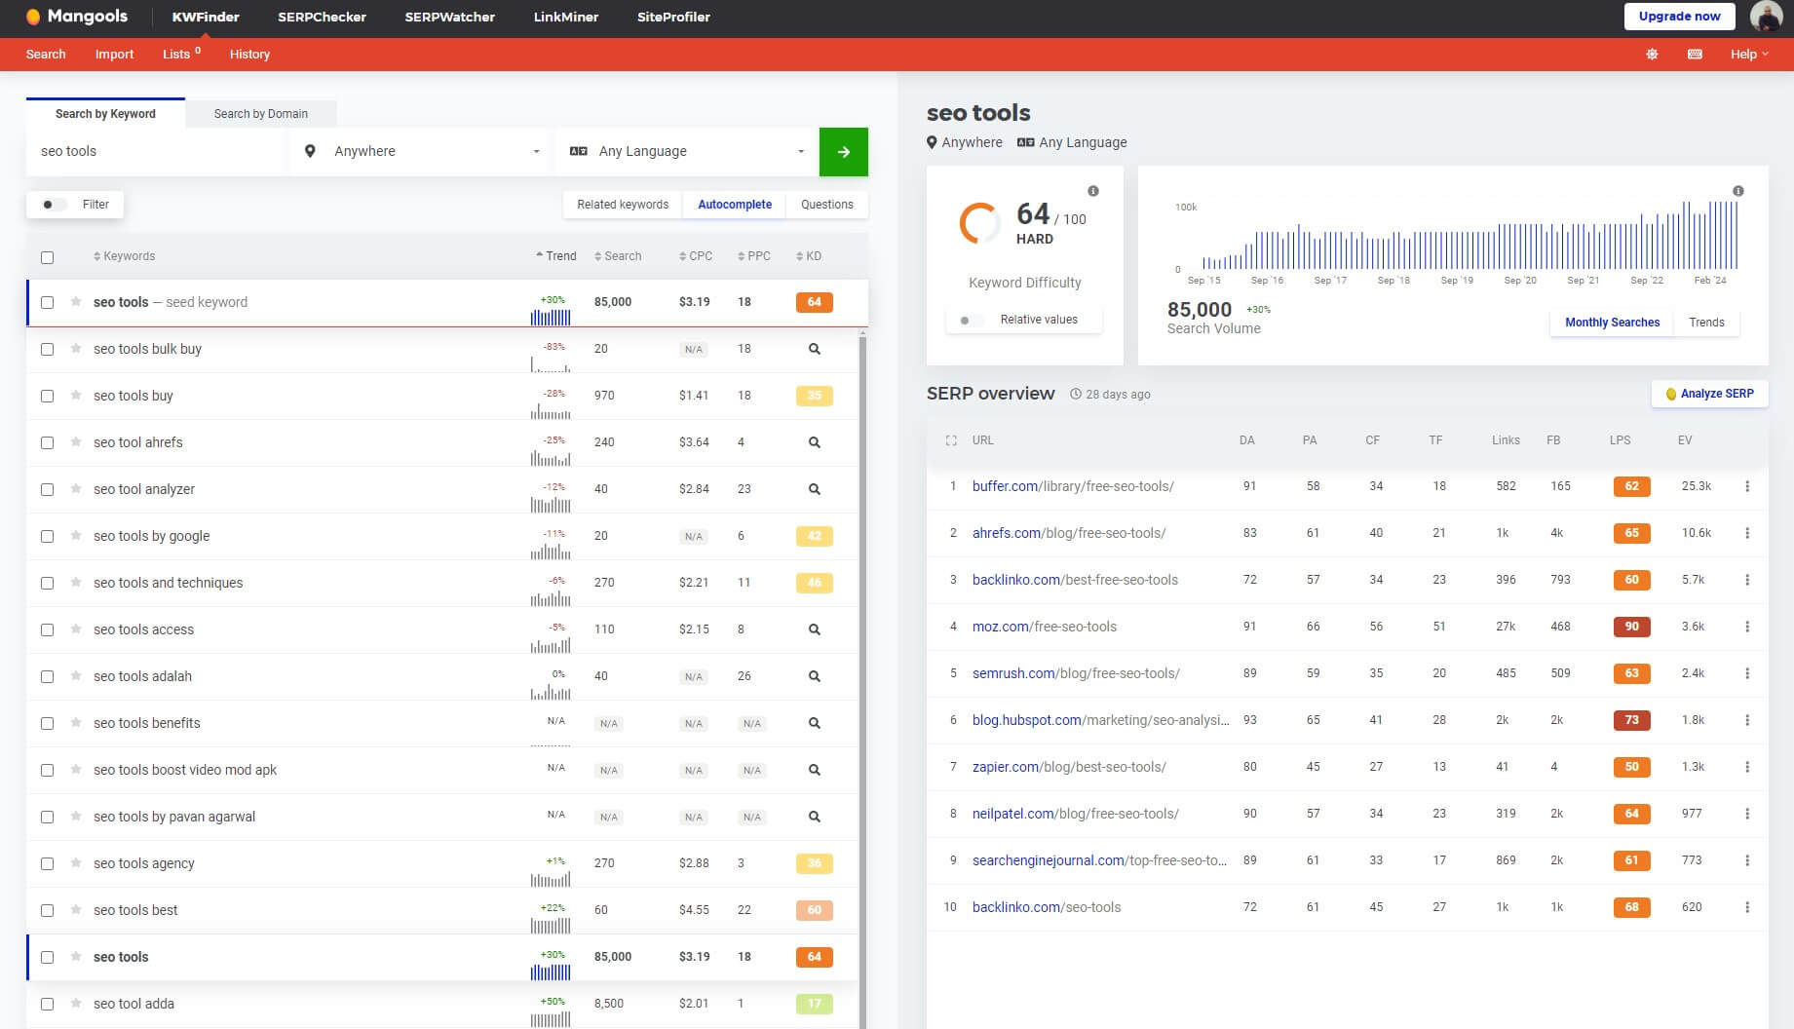The height and width of the screenshot is (1029, 1794).
Task: Switch to the Search by Domain tab
Action: 260,114
